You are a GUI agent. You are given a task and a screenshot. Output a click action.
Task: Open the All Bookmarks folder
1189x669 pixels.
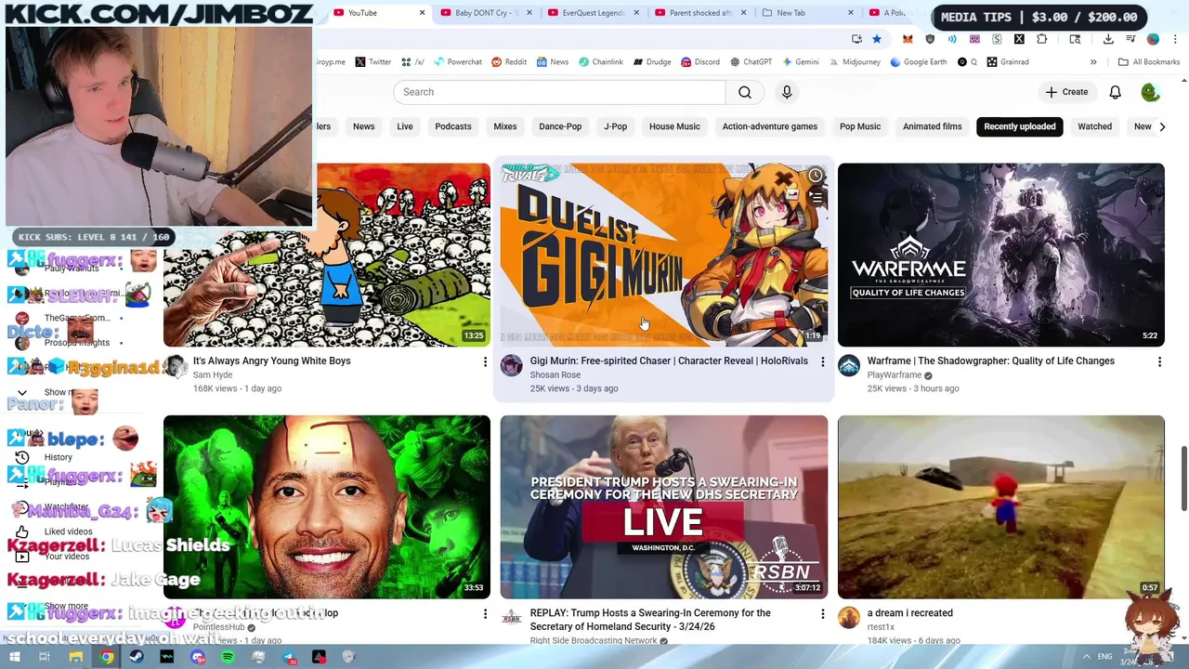point(1149,62)
